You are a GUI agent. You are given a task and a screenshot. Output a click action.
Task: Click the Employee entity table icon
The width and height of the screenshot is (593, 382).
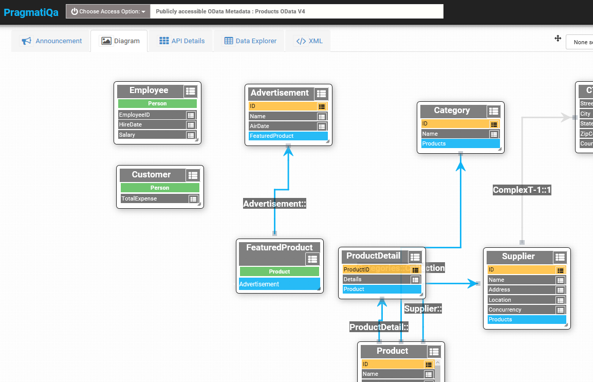click(191, 91)
